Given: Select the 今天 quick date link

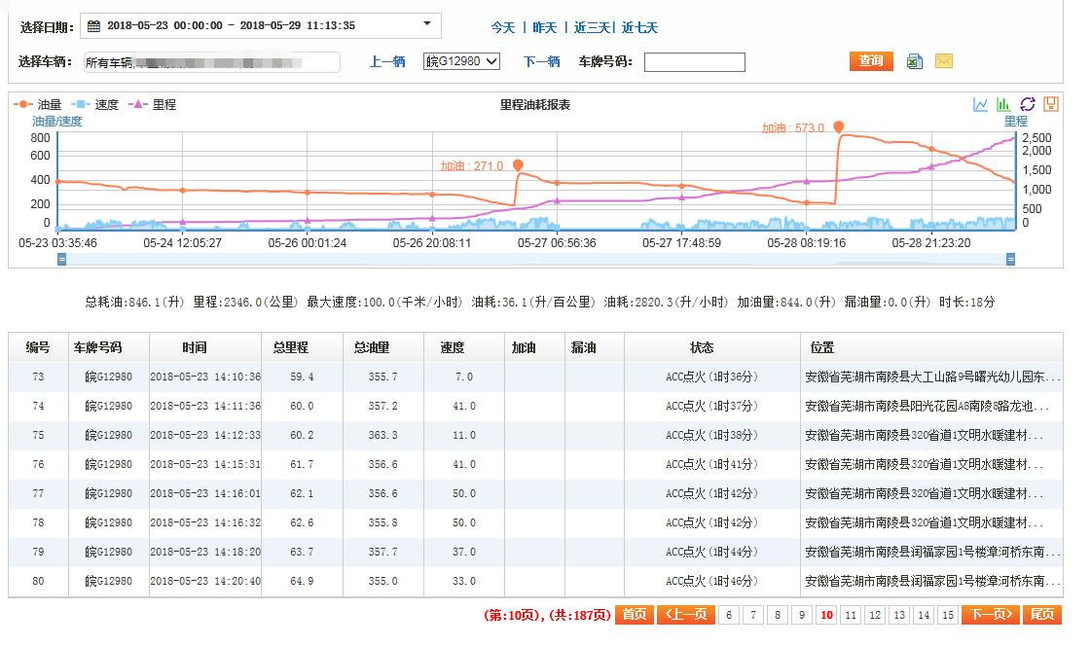Looking at the screenshot, I should pyautogui.click(x=503, y=27).
